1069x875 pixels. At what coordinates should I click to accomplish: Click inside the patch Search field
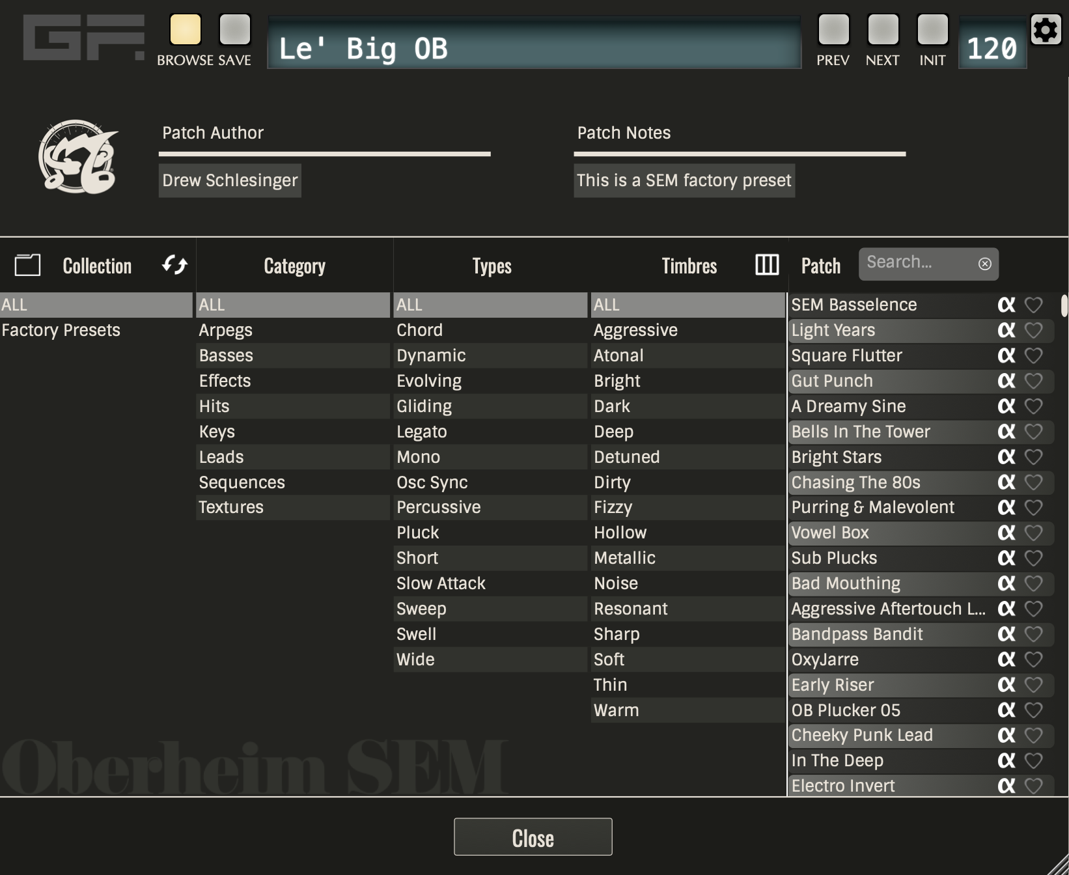pyautogui.click(x=918, y=262)
